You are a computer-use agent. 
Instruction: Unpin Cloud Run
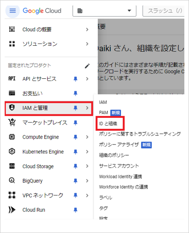76,210
